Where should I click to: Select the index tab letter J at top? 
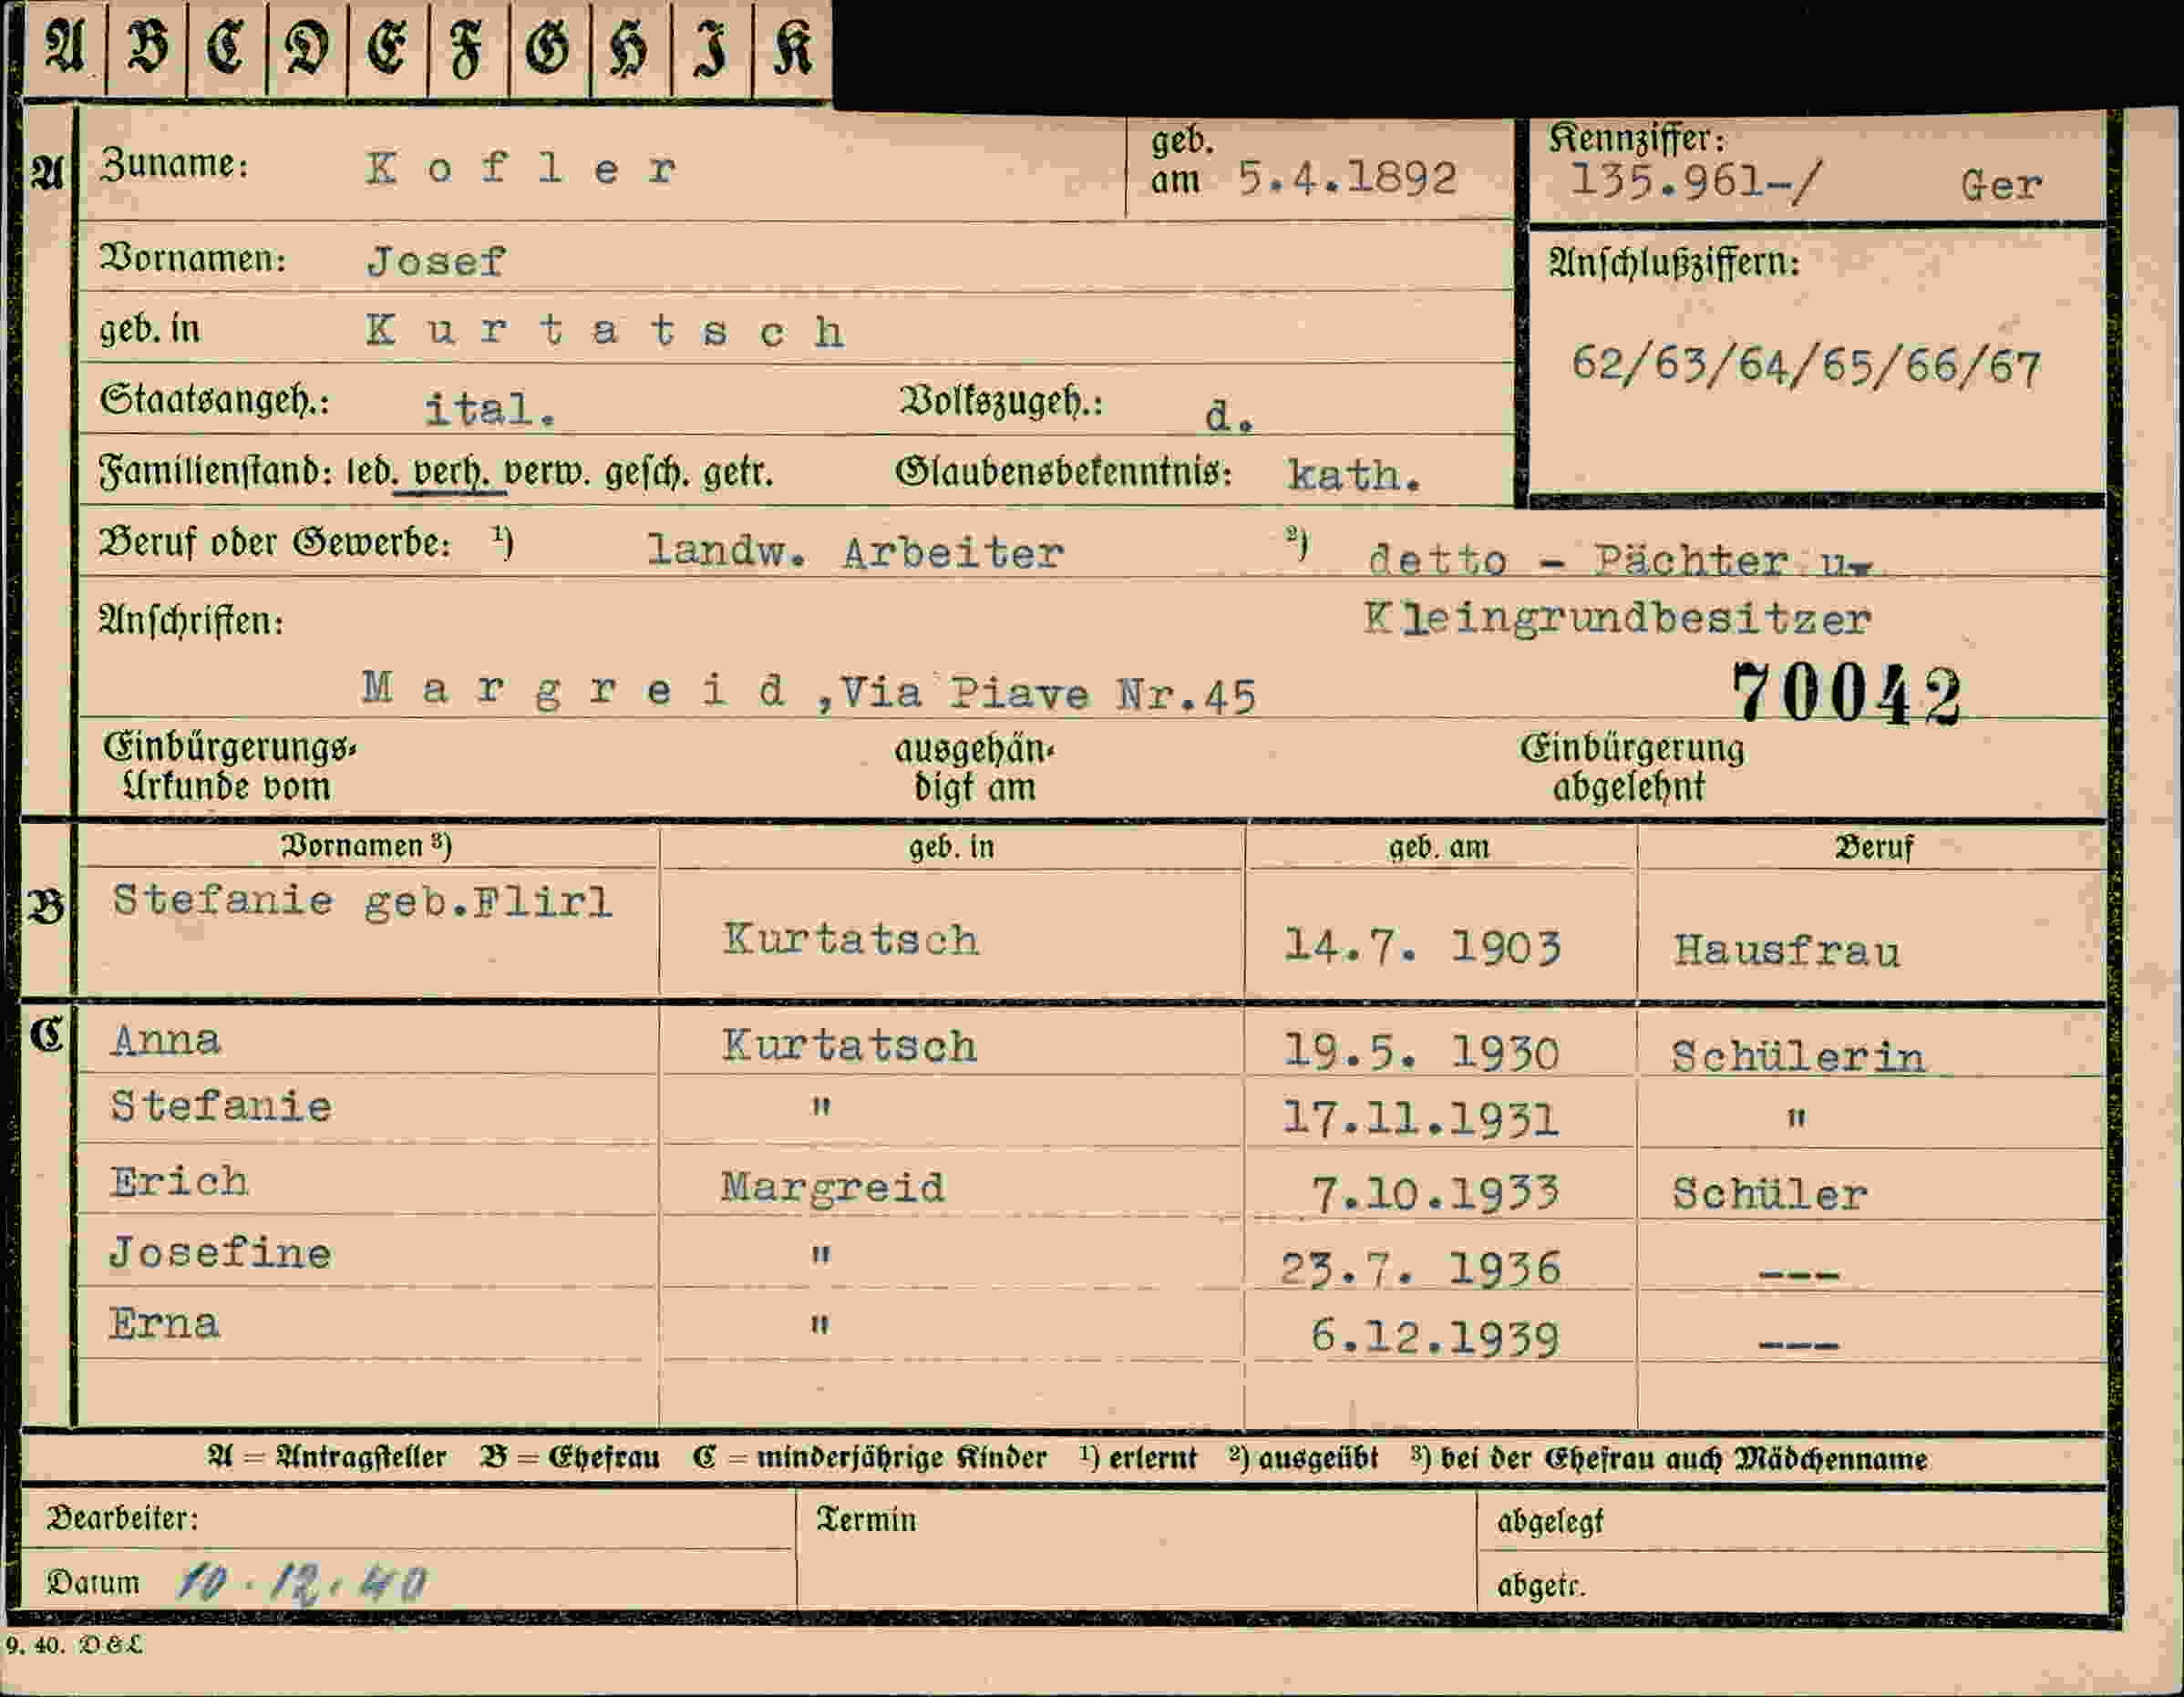(x=710, y=50)
